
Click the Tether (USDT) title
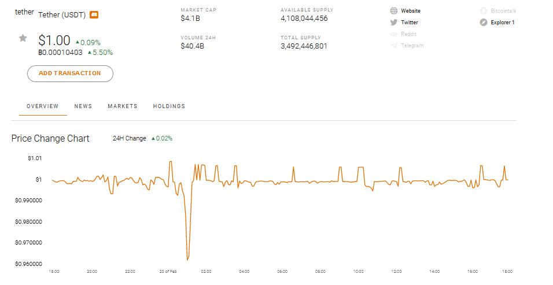pos(62,15)
